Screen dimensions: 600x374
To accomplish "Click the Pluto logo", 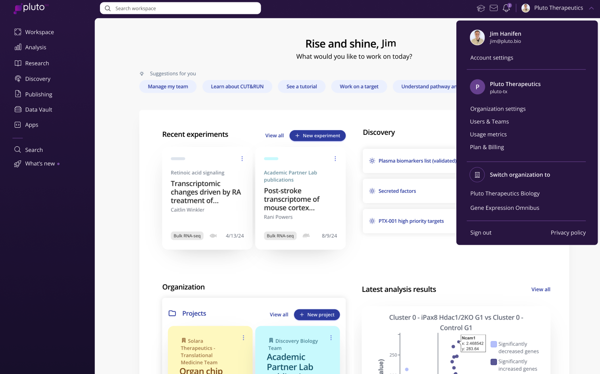I will tap(31, 8).
